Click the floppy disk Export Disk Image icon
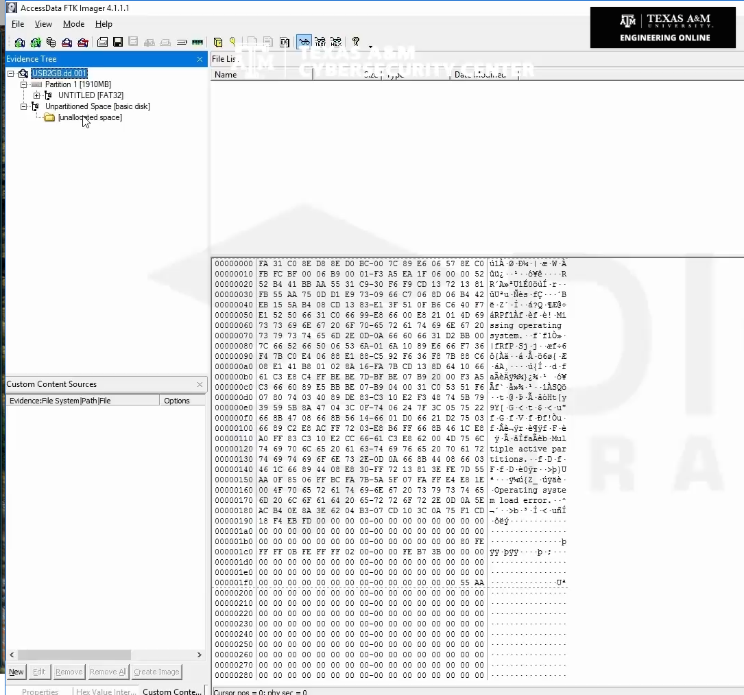The height and width of the screenshot is (695, 744). 118,43
